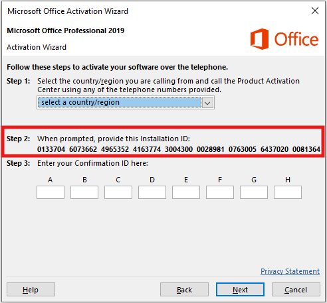The width and height of the screenshot is (327, 303).
Task: Click the 'Microsoft Office Professional 2019' heading
Action: 66,30
